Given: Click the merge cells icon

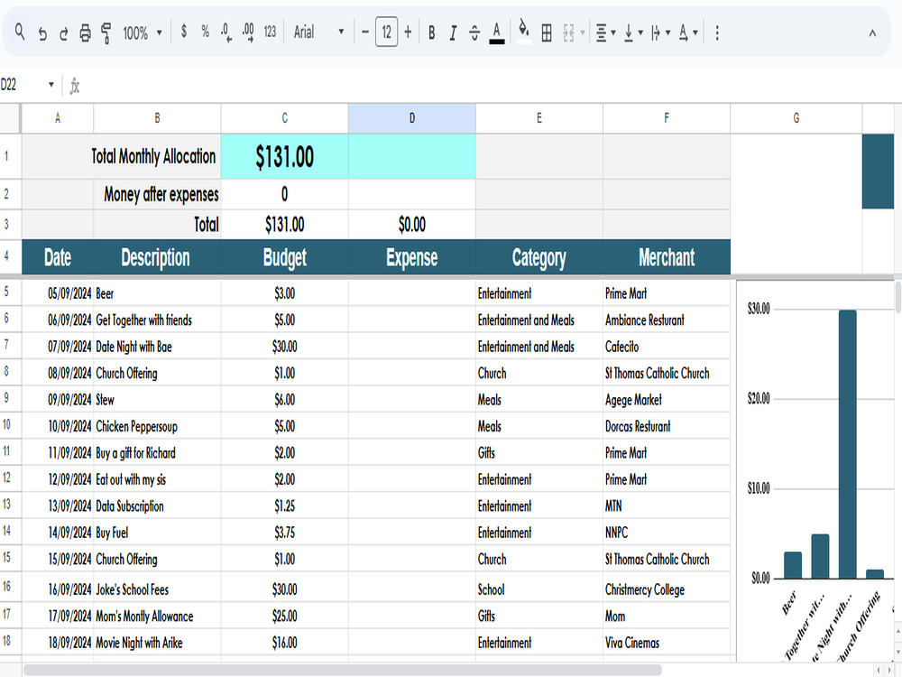Looking at the screenshot, I should 568,32.
